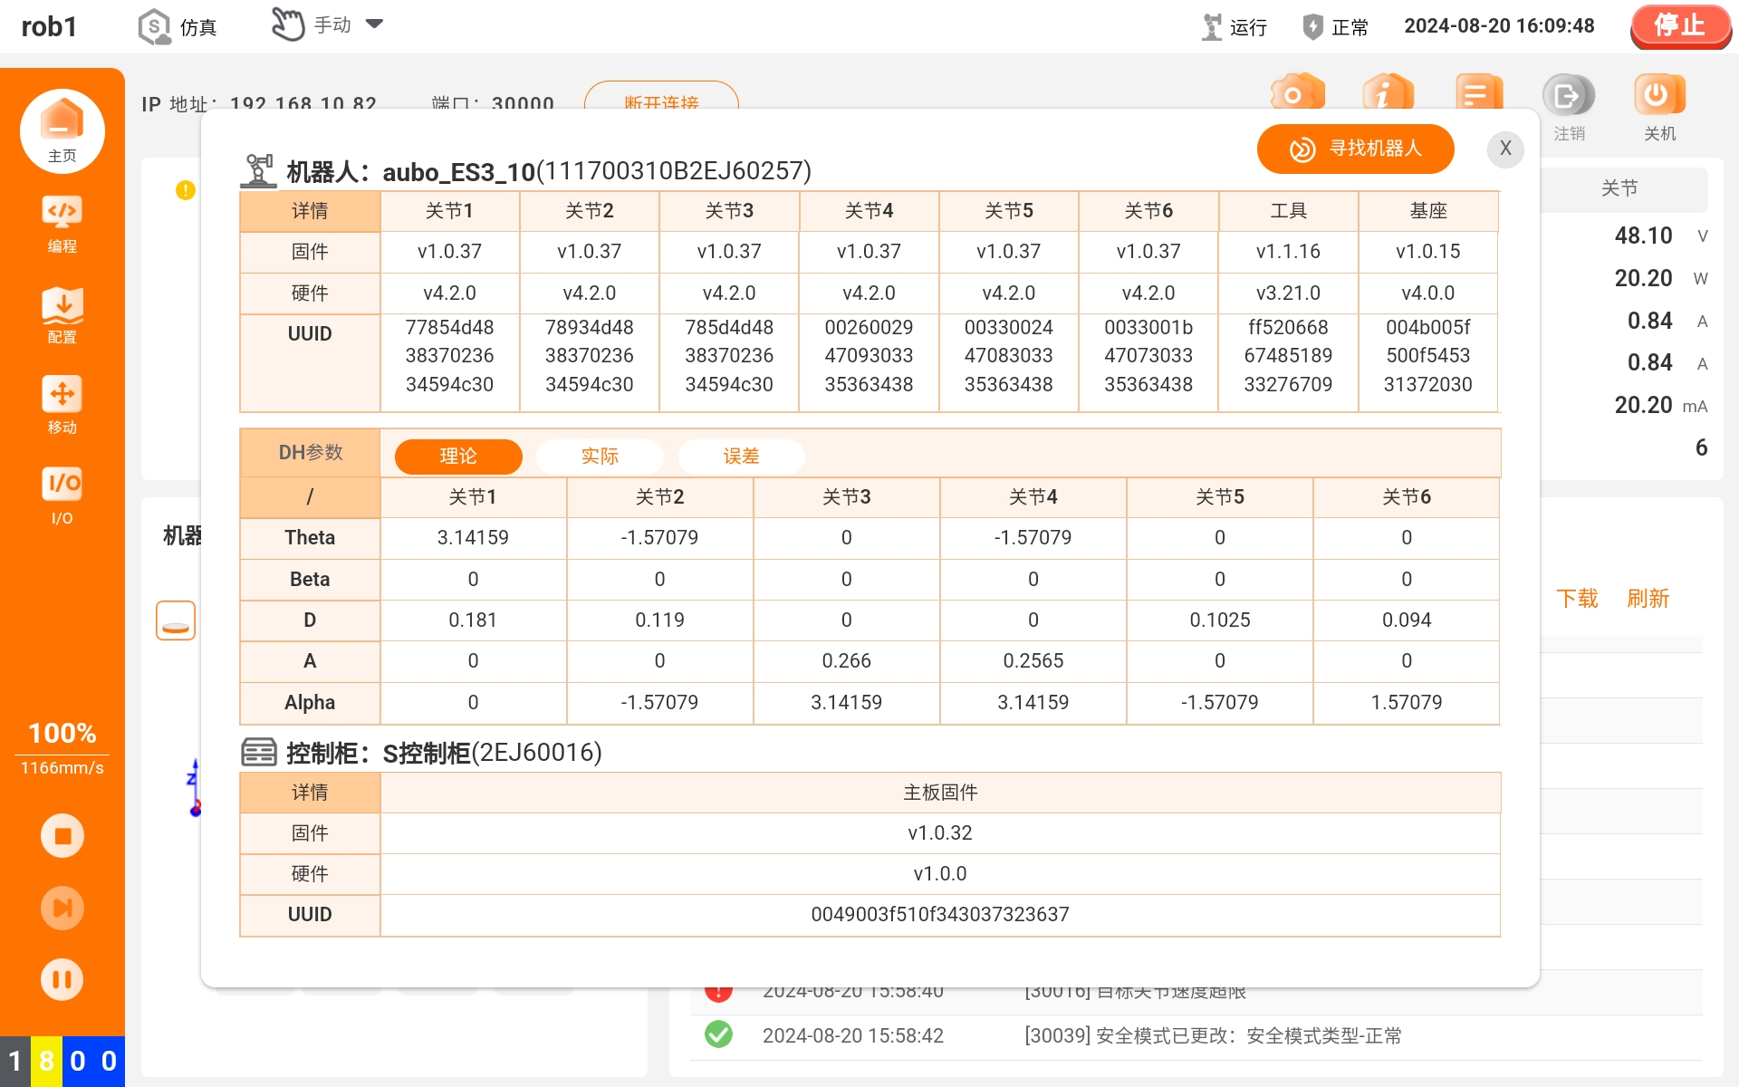Select the 误差 DH parameters tab
Viewport: 1739px width, 1087px height.
point(741,457)
